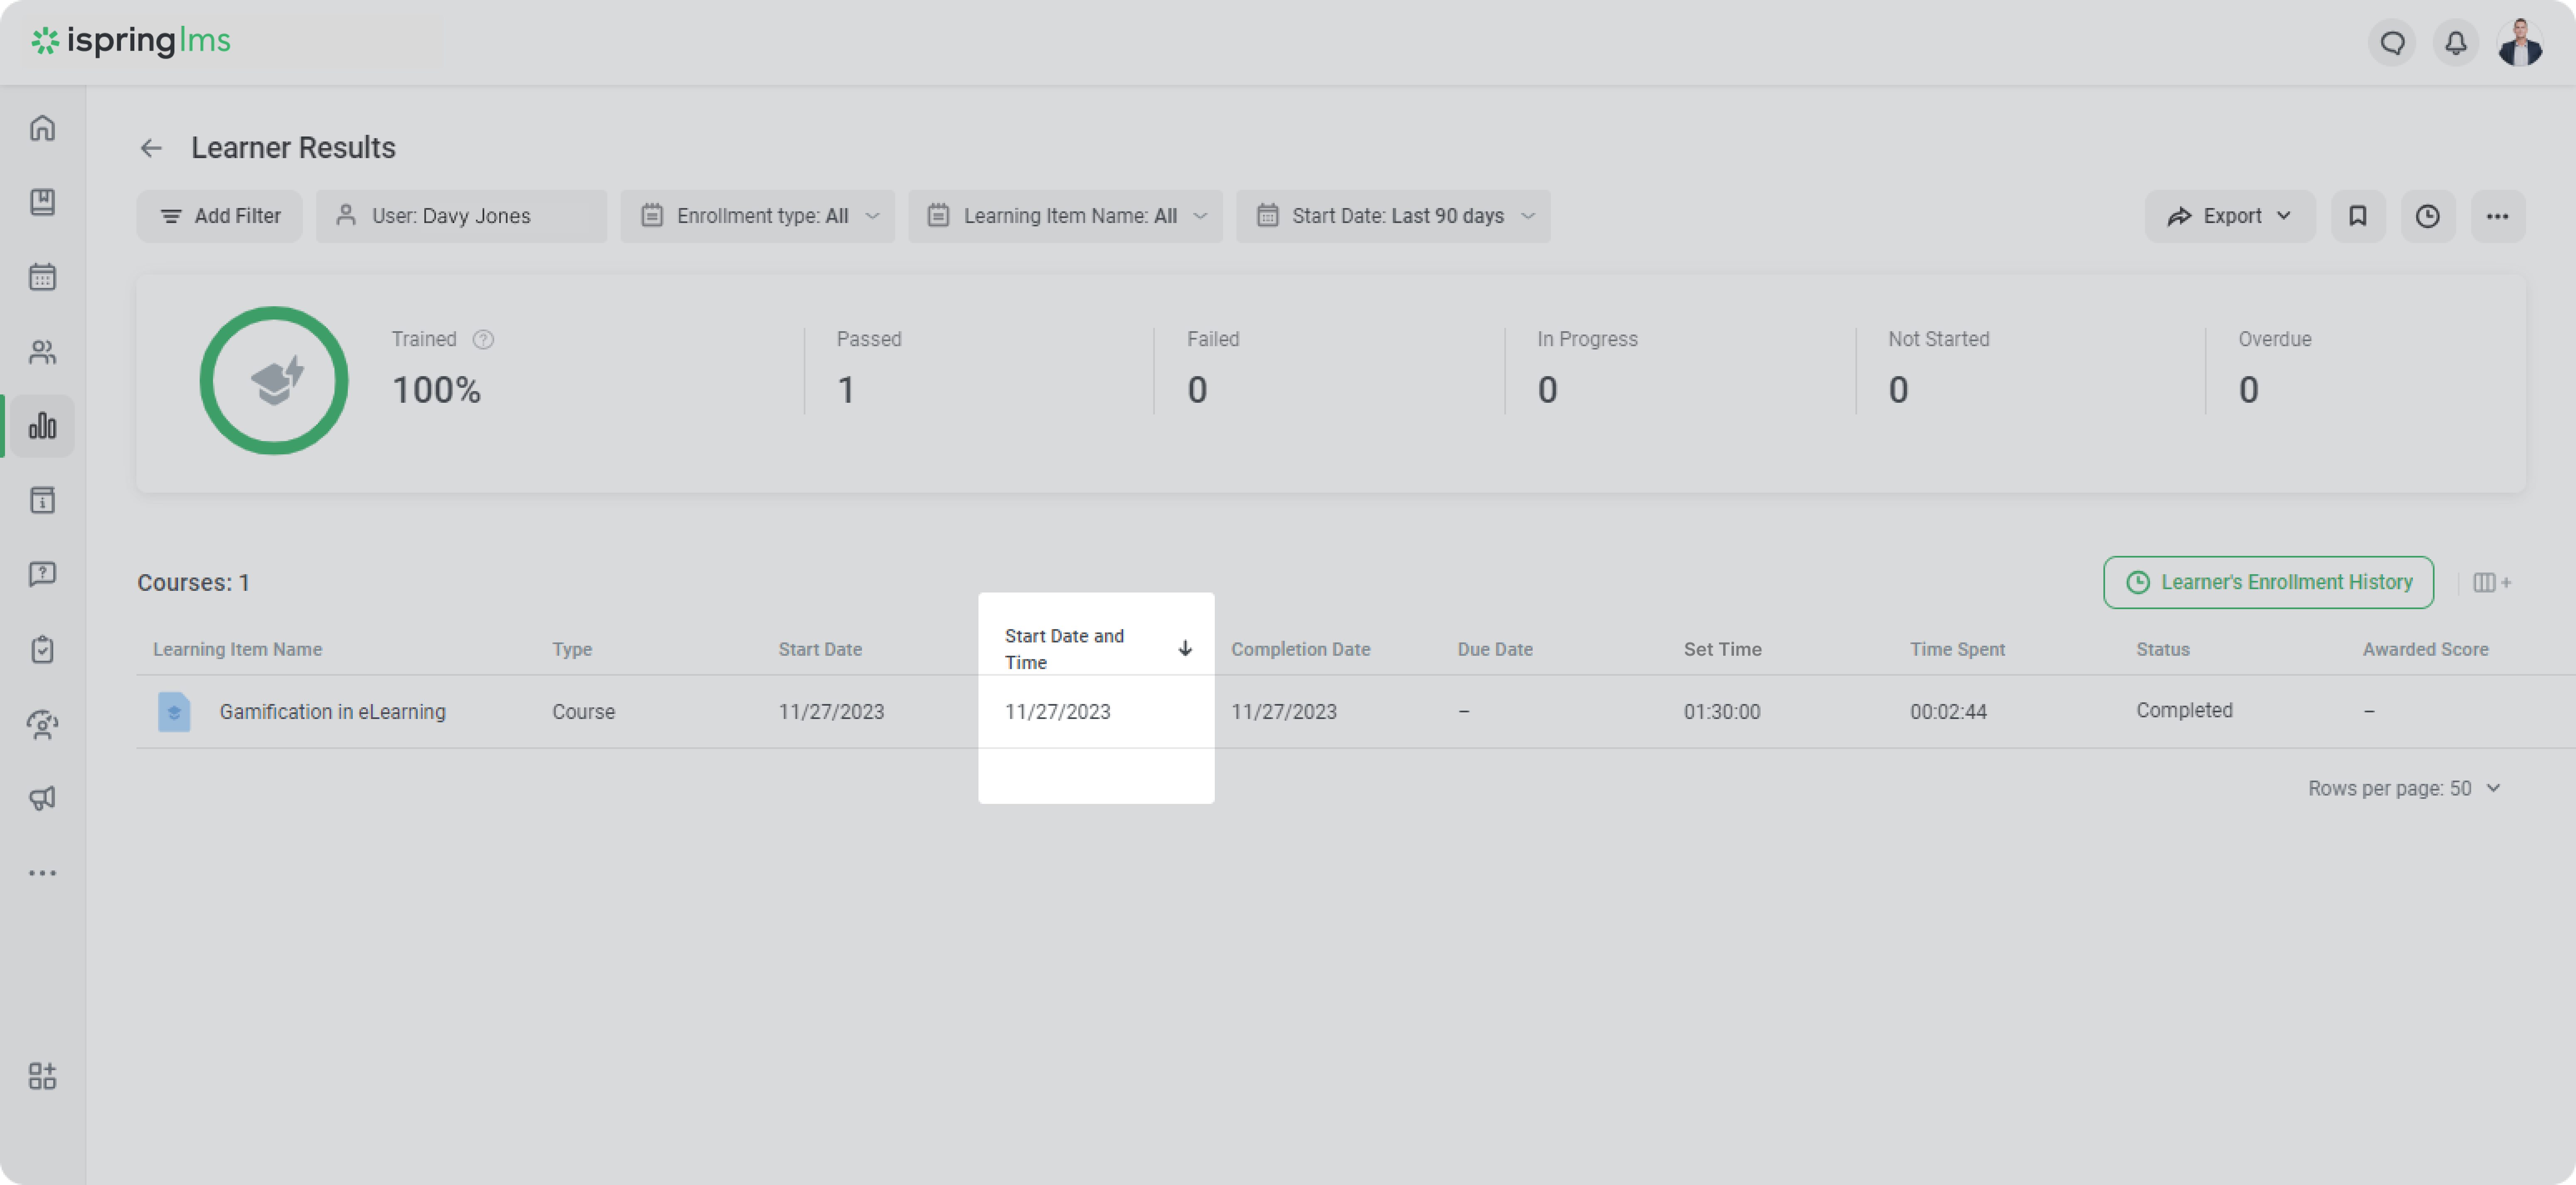
Task: Sort by Start Date and Time arrow
Action: [x=1185, y=648]
